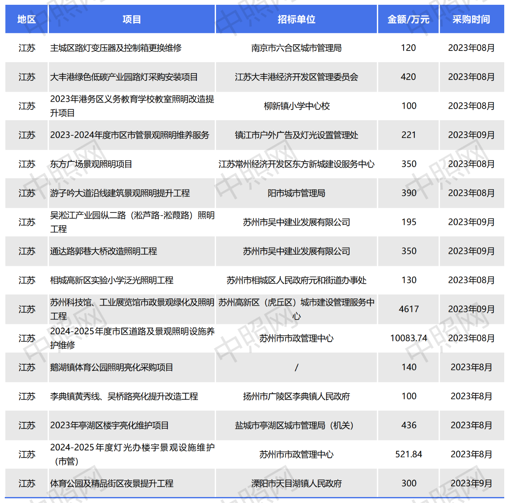
Task: Click 阳市城市管理局 cell
Action: (x=296, y=193)
